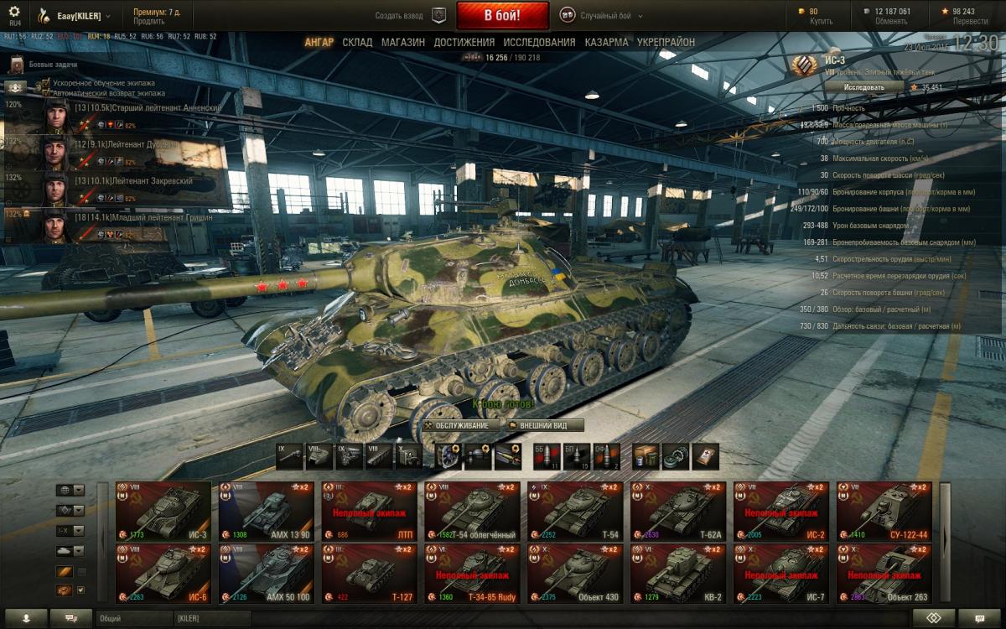This screenshot has height=629, width=1006.
Task: Toggle Автоматический возврат экипажа checkbox
Action: point(45,93)
